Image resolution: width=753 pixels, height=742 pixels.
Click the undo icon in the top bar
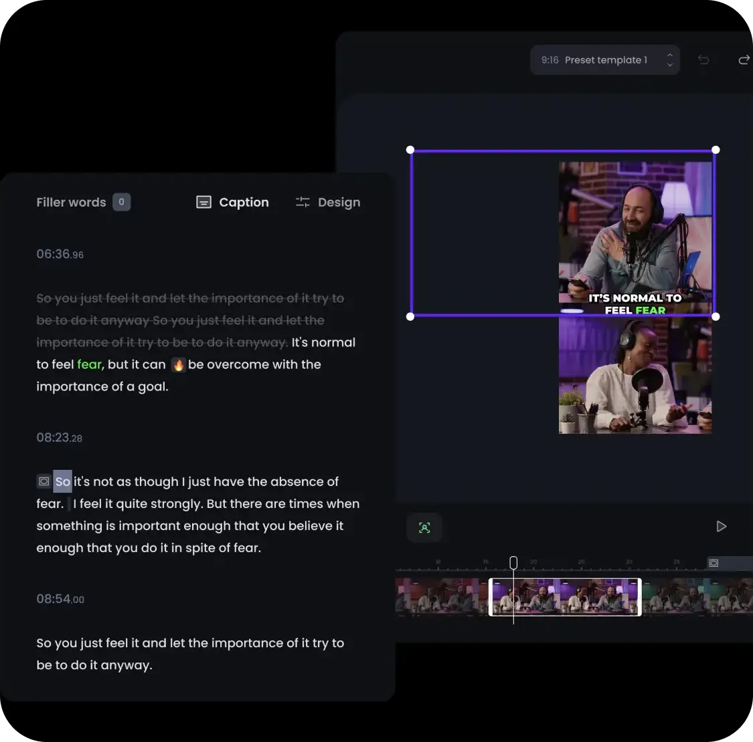point(703,59)
